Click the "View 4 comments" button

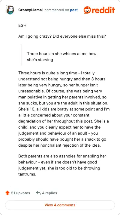point(60,205)
